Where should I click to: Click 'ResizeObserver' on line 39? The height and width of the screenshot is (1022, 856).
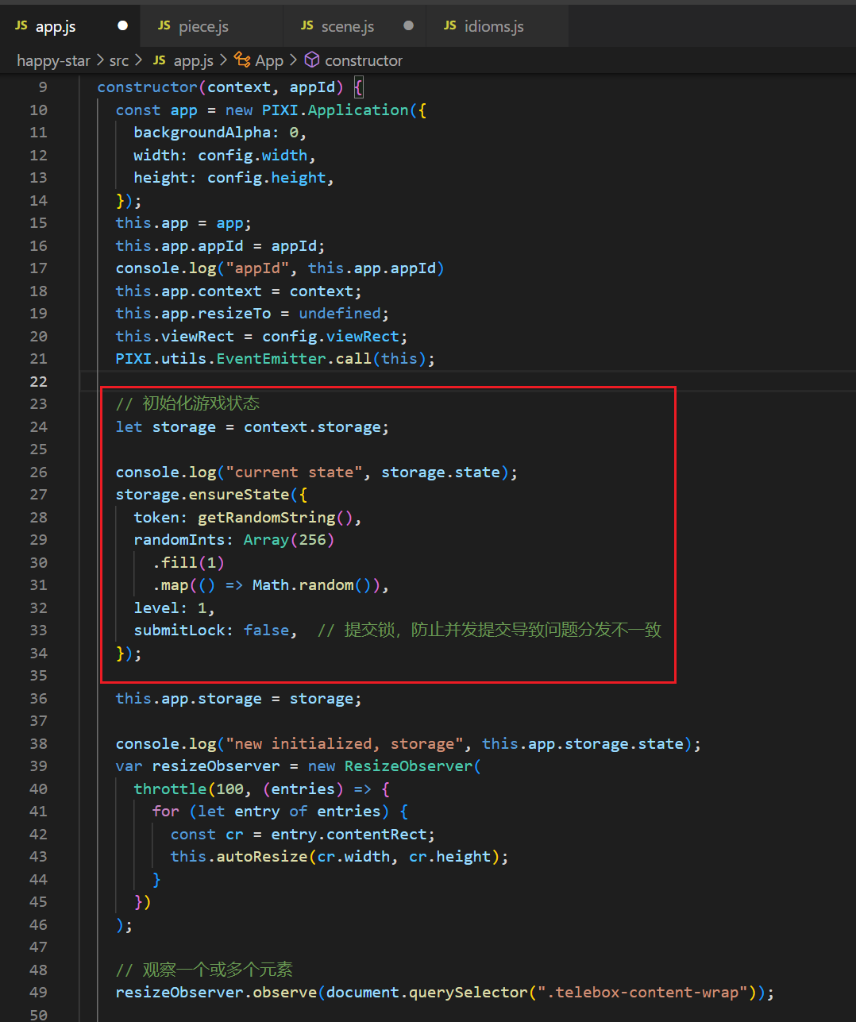pos(408,766)
